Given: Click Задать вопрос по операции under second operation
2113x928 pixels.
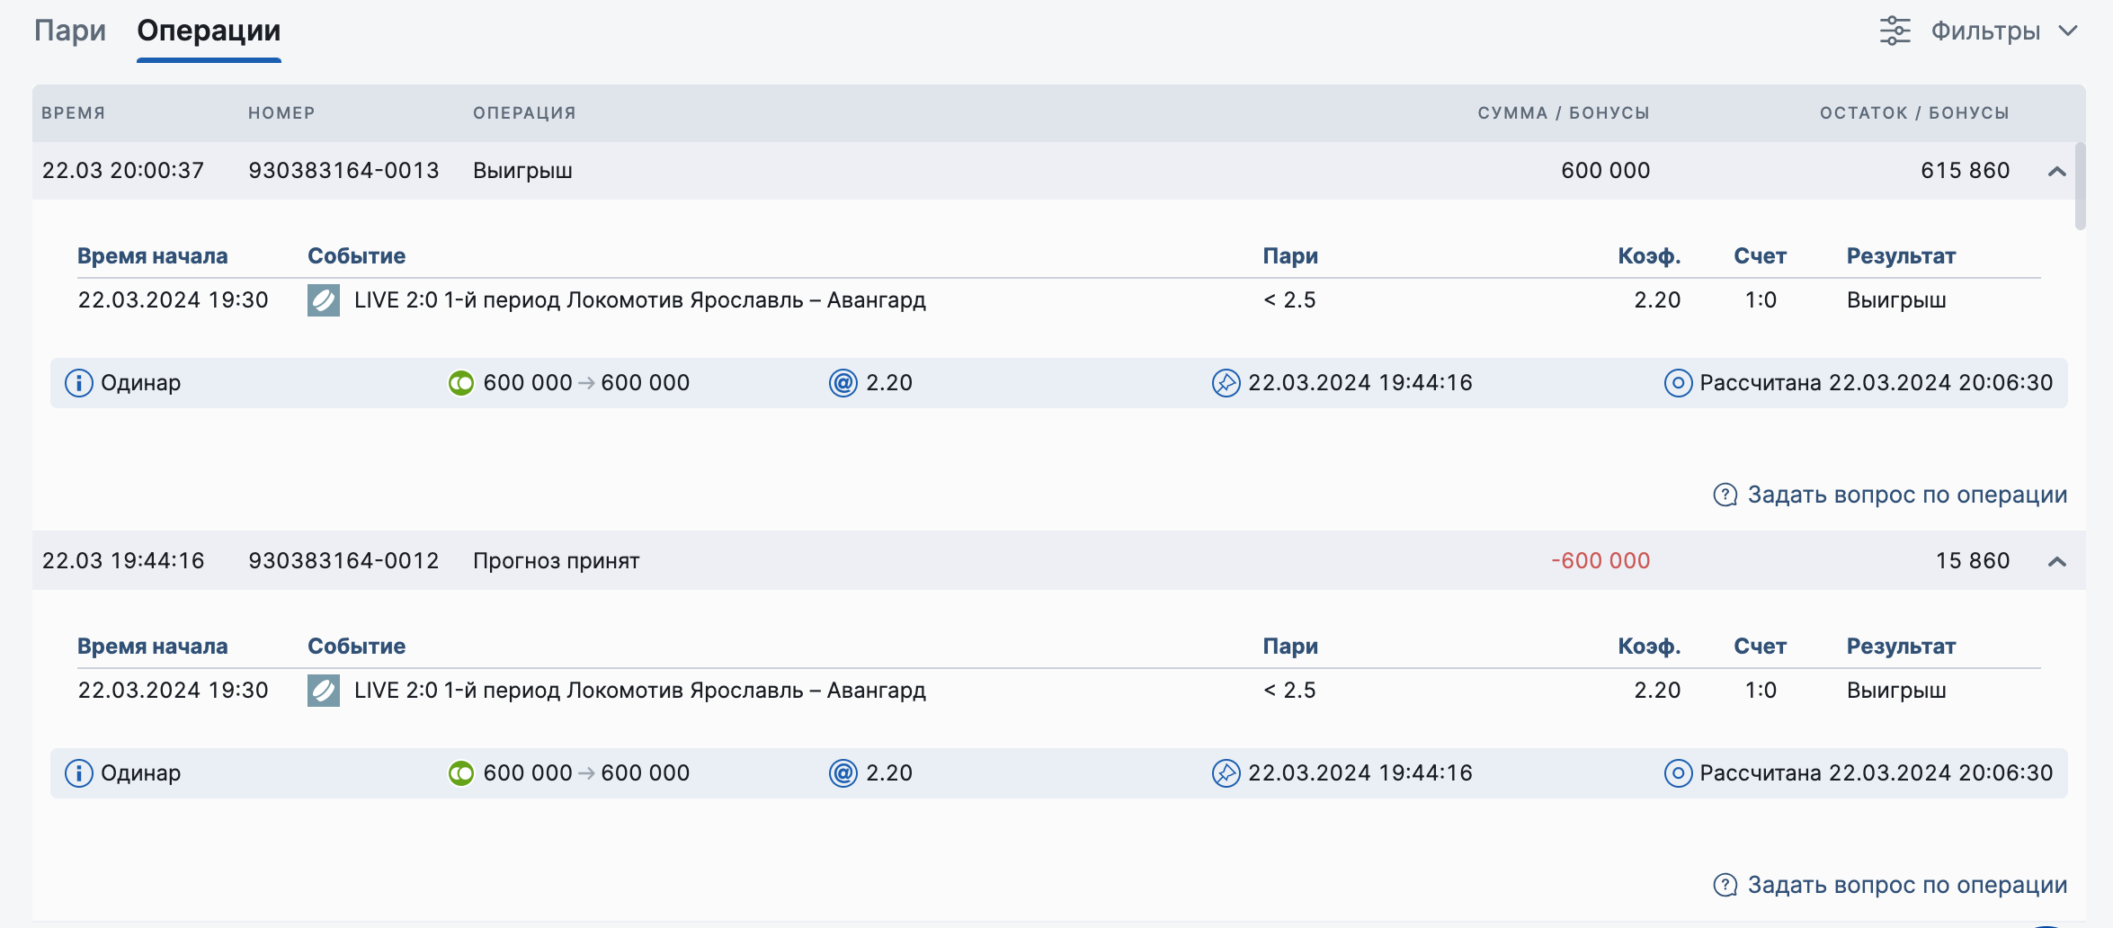Looking at the screenshot, I should click(1906, 886).
